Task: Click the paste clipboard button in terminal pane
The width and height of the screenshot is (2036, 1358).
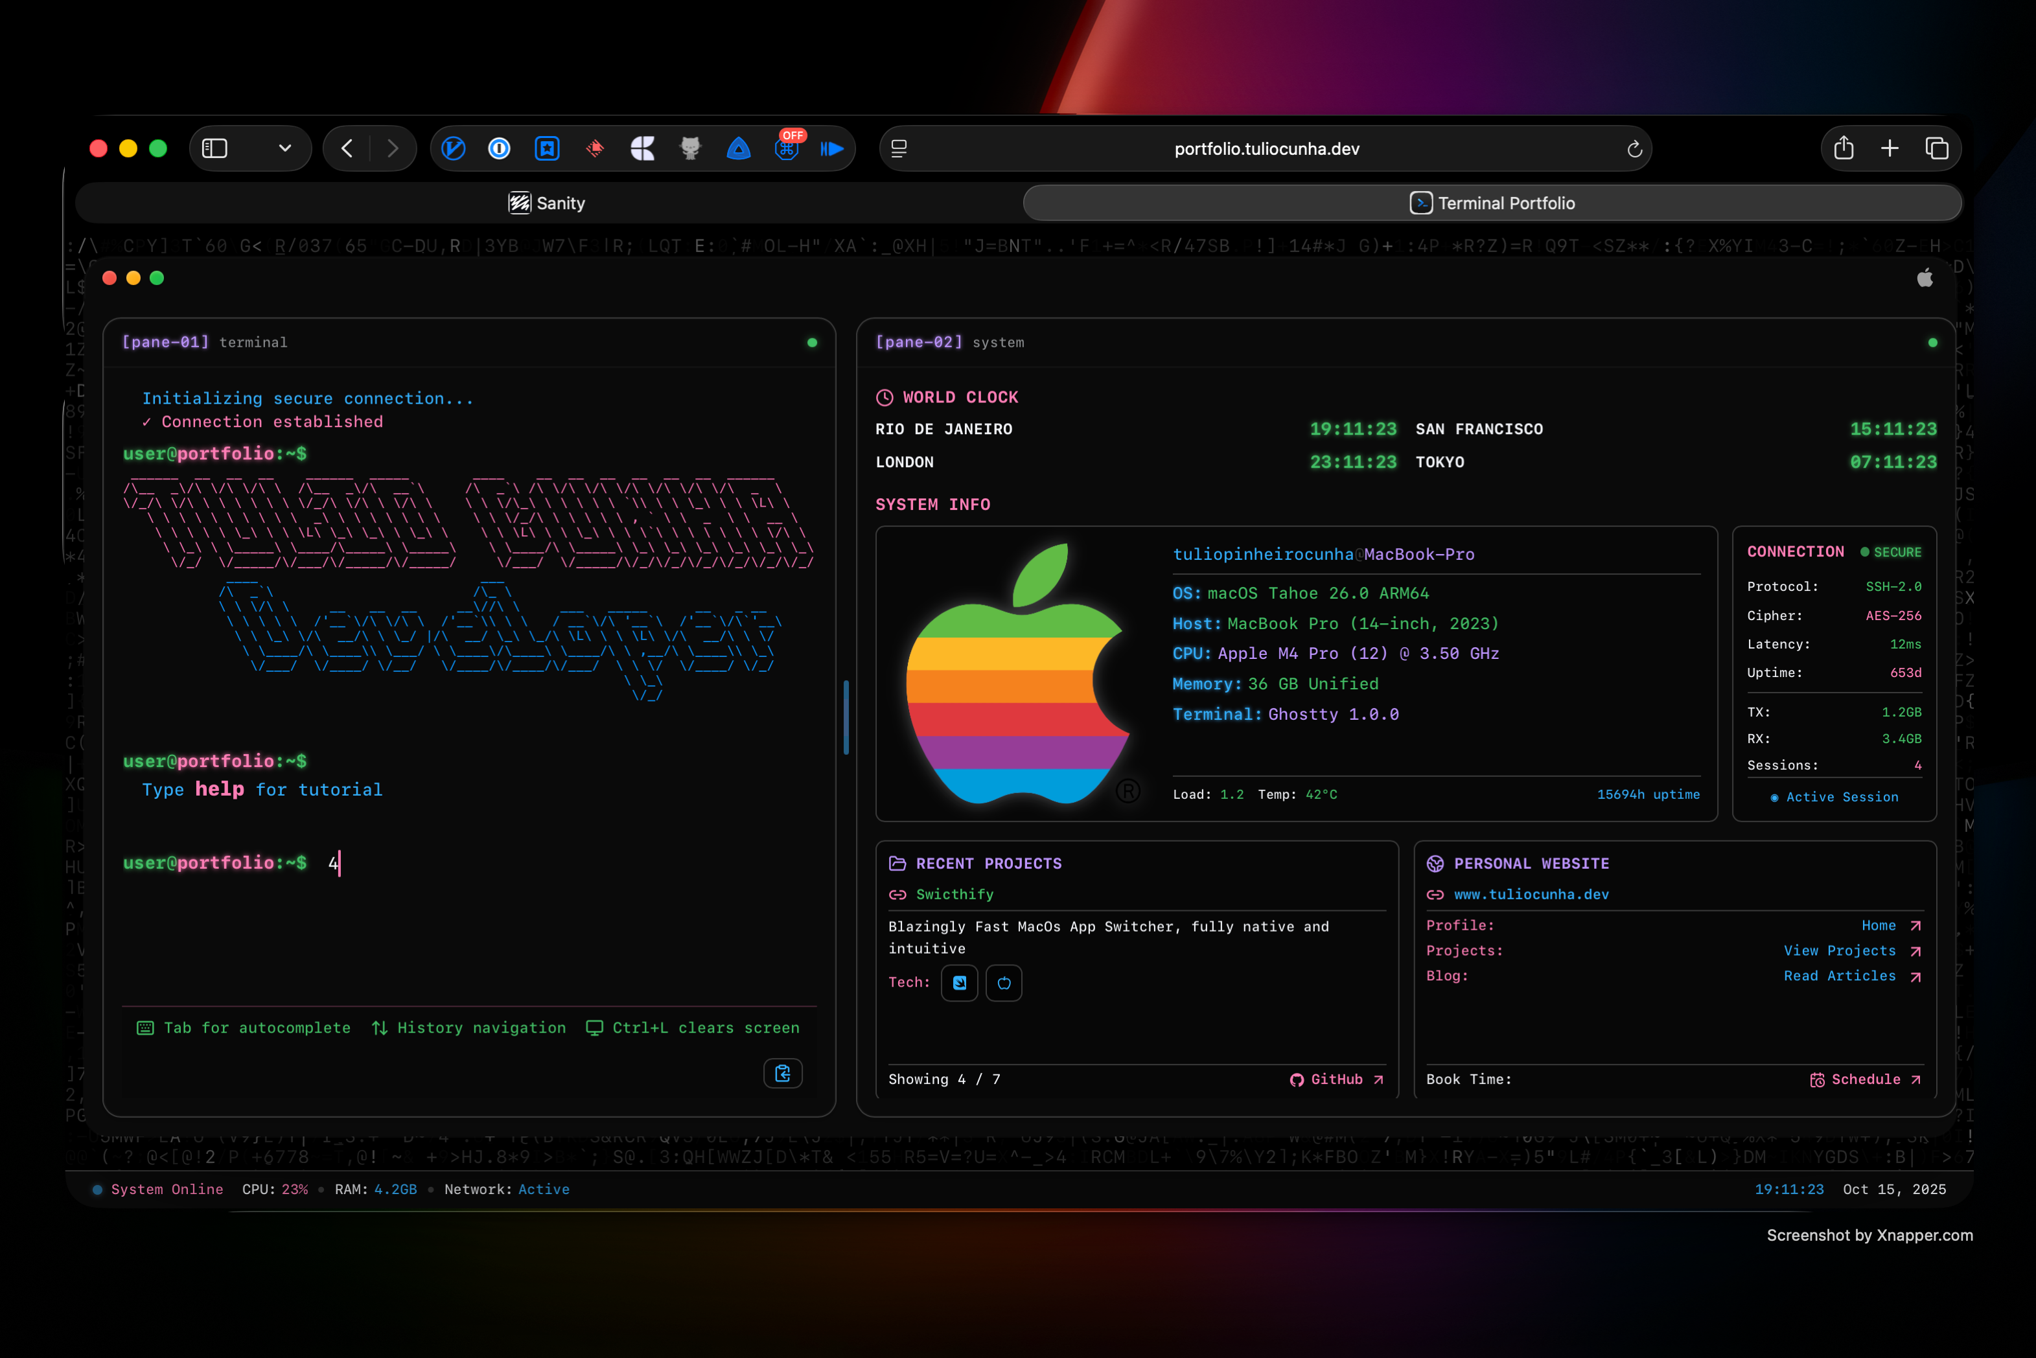Action: point(783,1073)
